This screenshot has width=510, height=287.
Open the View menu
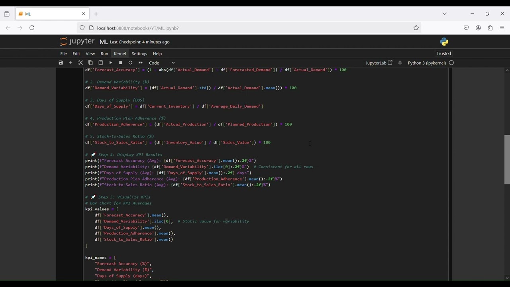click(90, 54)
